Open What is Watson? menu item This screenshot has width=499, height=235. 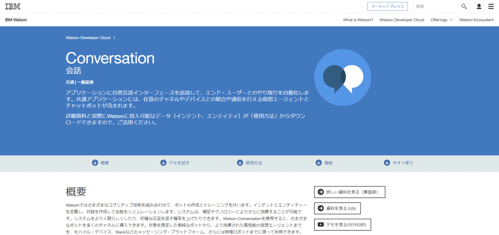(358, 19)
